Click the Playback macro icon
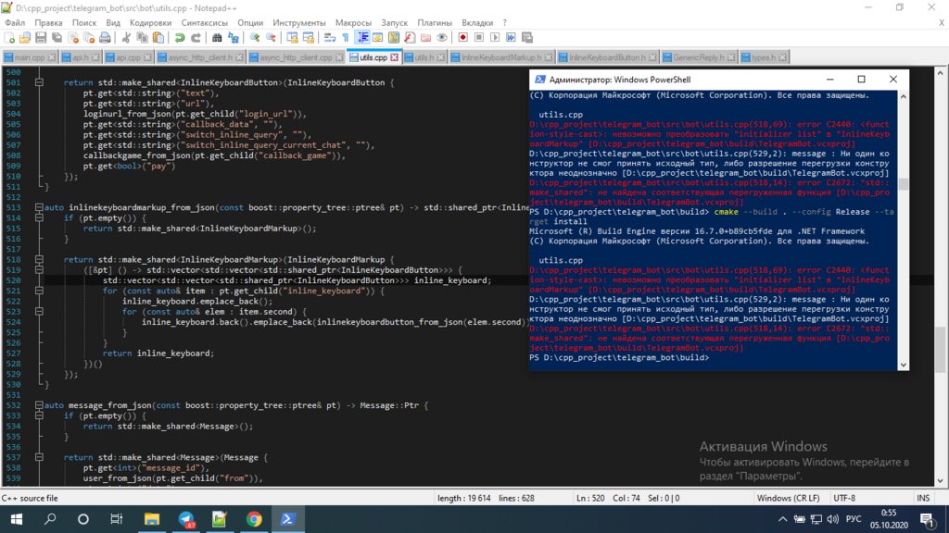The width and height of the screenshot is (949, 533). (x=495, y=37)
